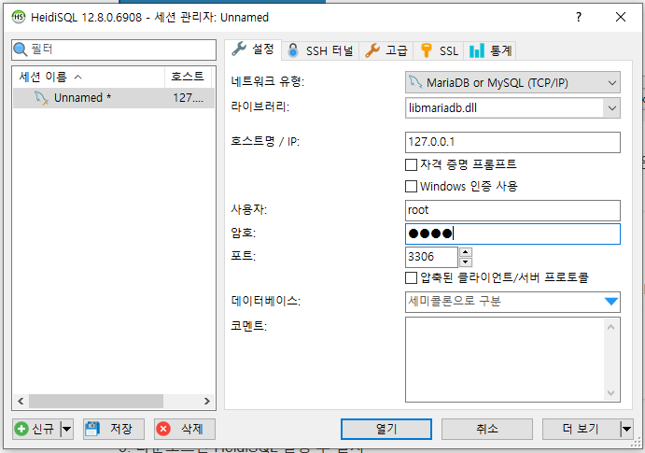Close the session manager window

click(621, 17)
